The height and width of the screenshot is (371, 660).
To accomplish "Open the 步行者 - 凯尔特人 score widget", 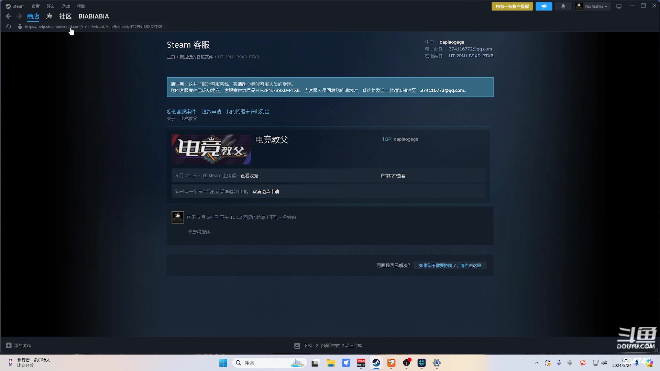I will tap(29, 363).
